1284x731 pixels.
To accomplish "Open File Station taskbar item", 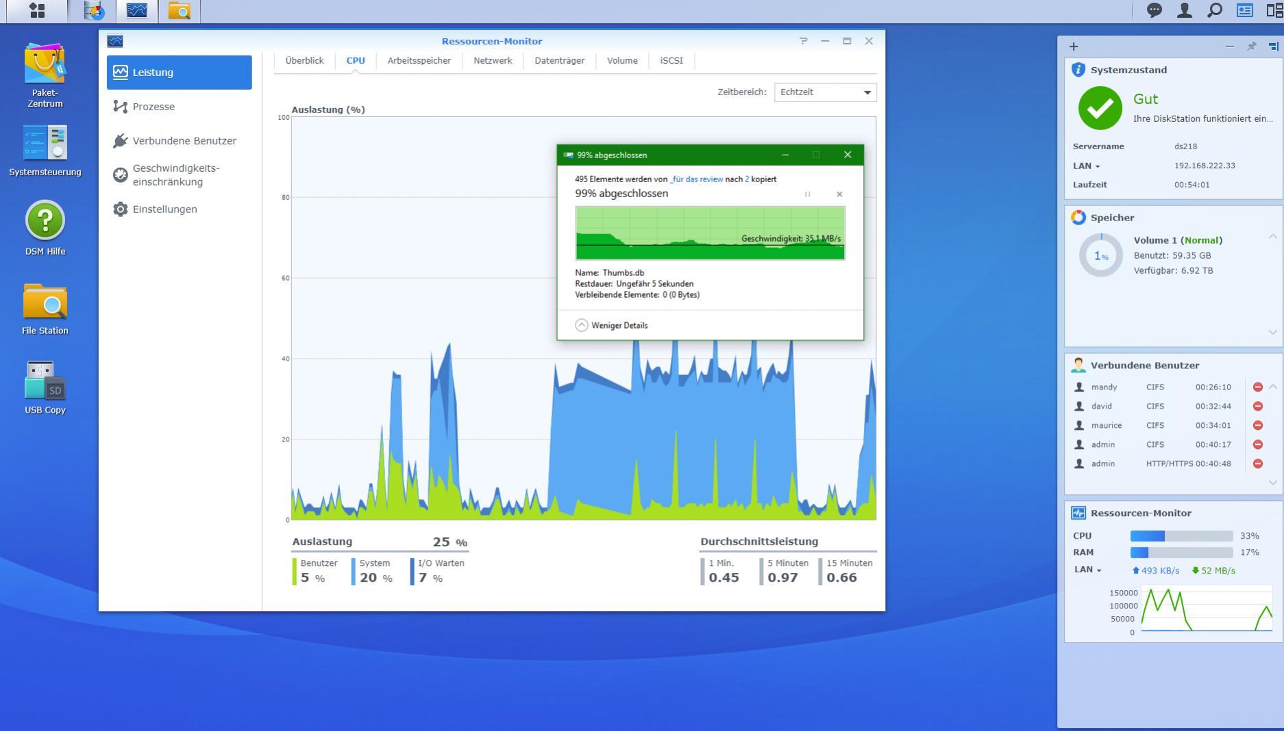I will click(x=180, y=10).
